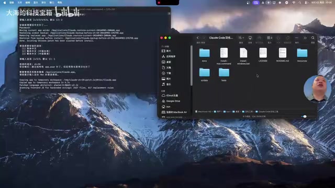Open the 编辑 menu in menu bar
The height and width of the screenshot is (188, 335).
(x=28, y=3)
